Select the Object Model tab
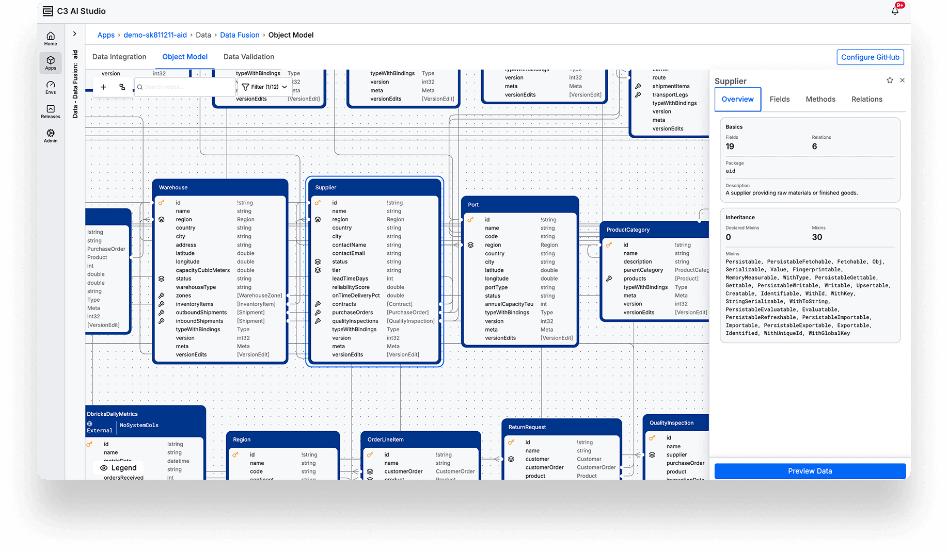948x554 pixels. click(185, 57)
